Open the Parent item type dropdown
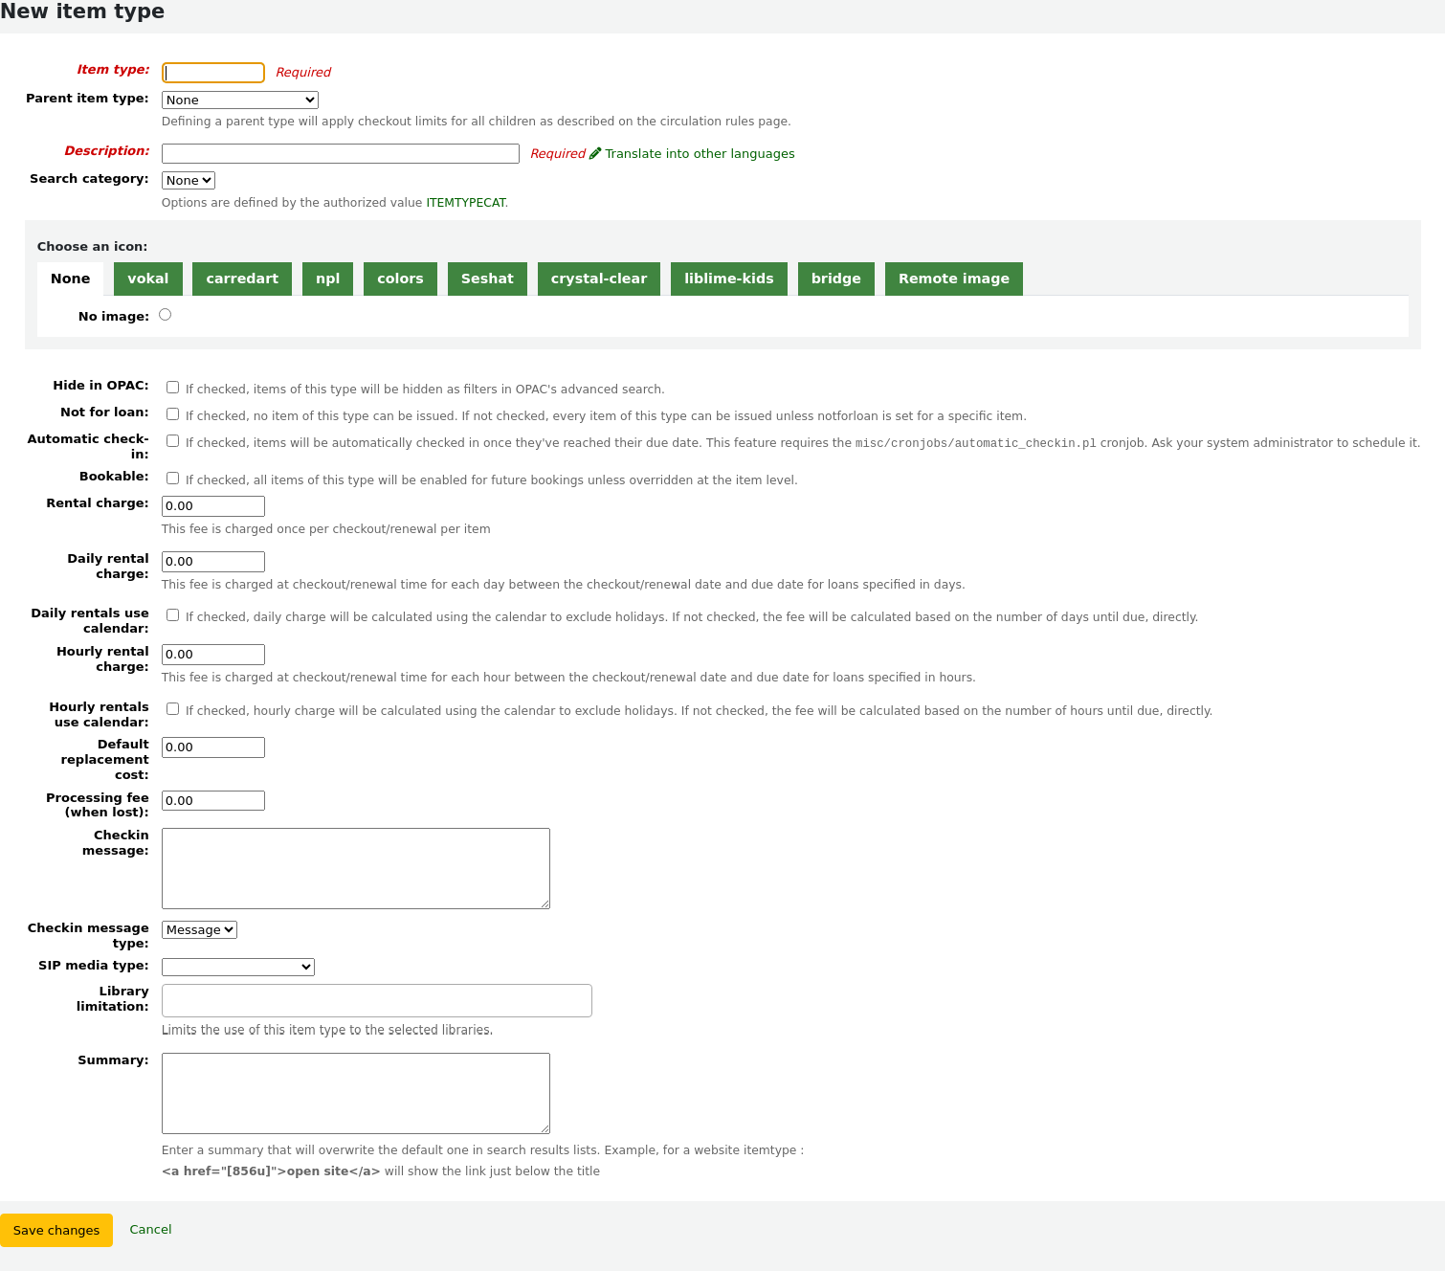Viewport: 1445px width, 1271px height. click(x=239, y=100)
